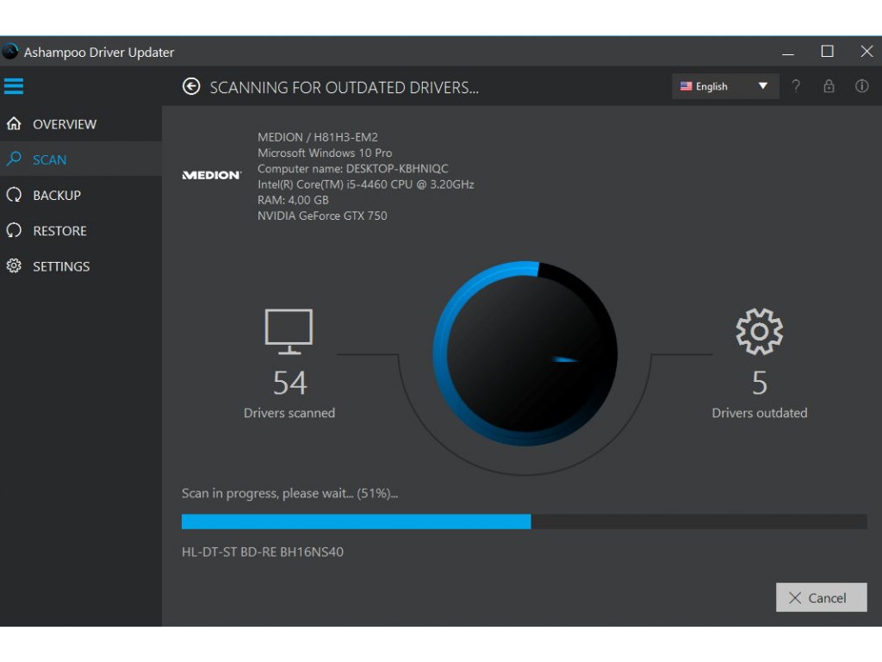This screenshot has width=882, height=662.
Task: Click the language dropdown arrow
Action: pos(763,86)
